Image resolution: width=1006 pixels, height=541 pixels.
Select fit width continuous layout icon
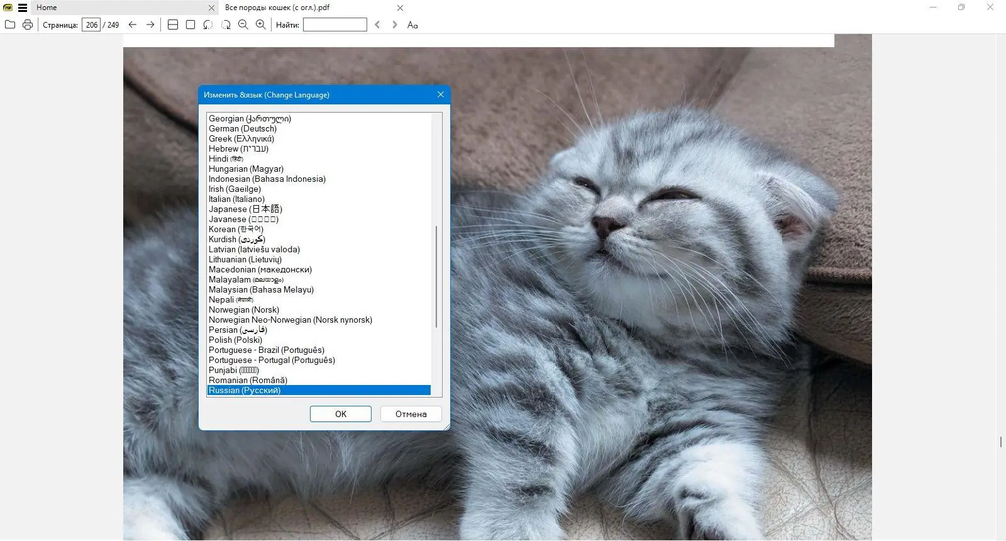coord(173,25)
